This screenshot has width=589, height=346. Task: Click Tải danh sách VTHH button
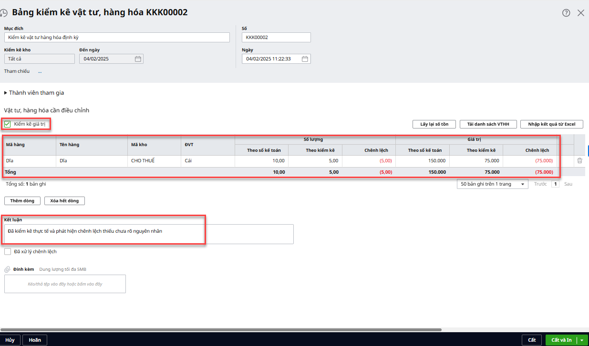(488, 124)
